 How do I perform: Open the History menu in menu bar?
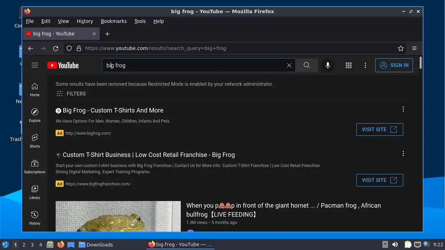85,21
